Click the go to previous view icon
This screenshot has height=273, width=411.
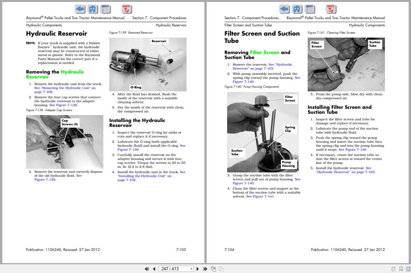pyautogui.click(x=213, y=269)
